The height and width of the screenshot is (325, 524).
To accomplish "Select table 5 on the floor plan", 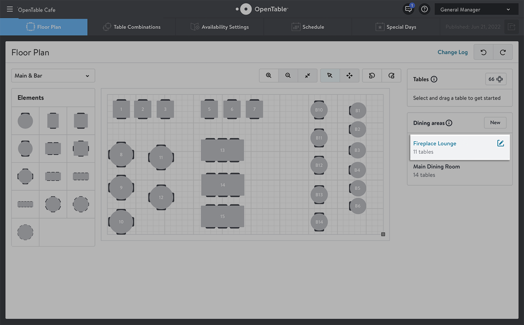I will point(209,109).
